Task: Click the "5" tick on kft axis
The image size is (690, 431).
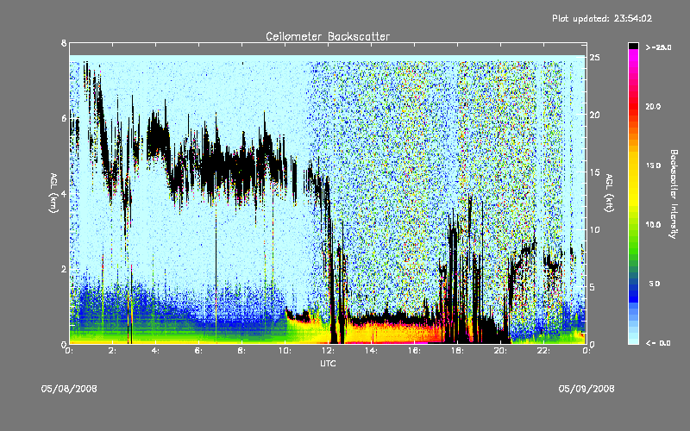Action: (593, 287)
